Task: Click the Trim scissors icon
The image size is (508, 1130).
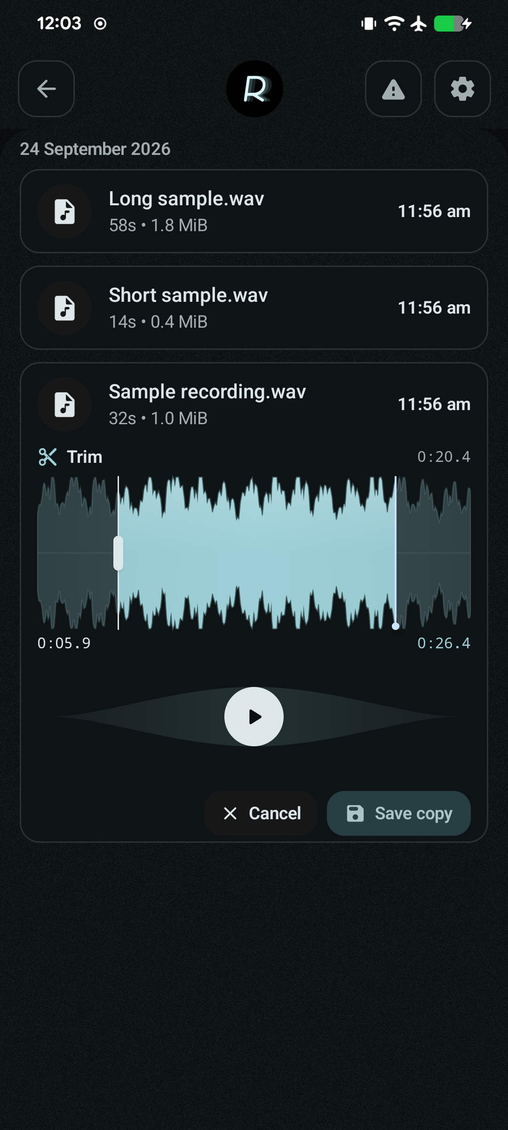Action: (48, 457)
